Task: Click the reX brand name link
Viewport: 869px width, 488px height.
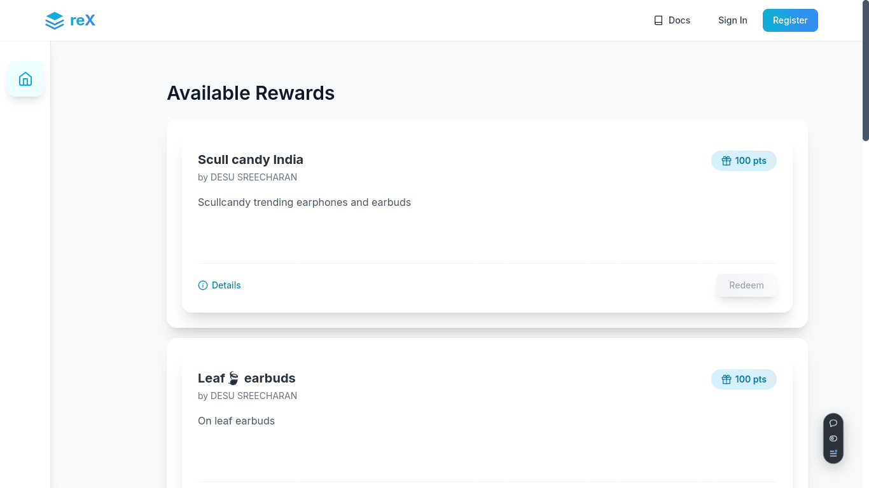Action: pos(83,20)
